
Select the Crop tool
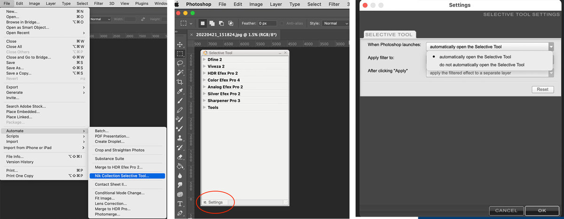tap(180, 82)
